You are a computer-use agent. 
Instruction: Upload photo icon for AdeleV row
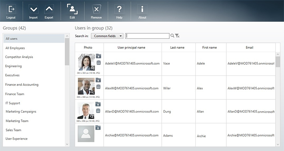coord(98,56)
